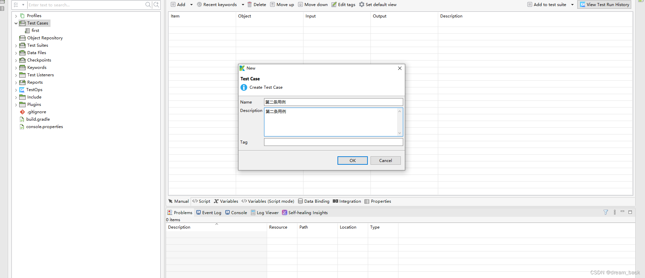Click the Profiles folder icon
The image size is (645, 278).
point(22,16)
